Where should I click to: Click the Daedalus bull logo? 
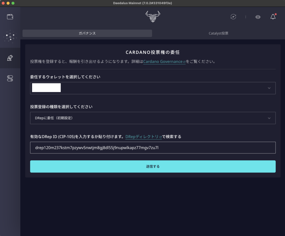click(153, 17)
